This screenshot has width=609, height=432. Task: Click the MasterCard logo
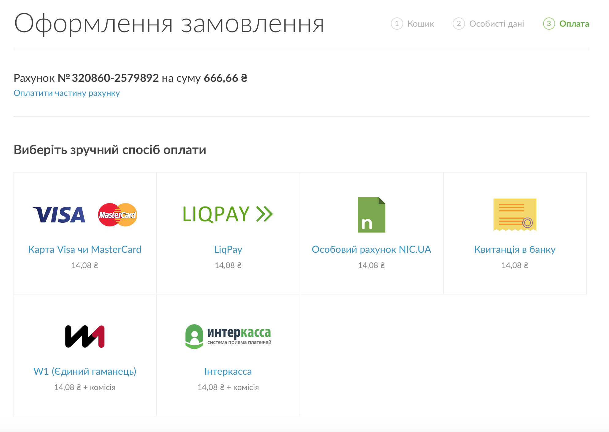[x=117, y=214]
